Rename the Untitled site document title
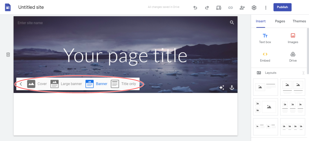Screen dimensions: 309x141 tap(31, 7)
